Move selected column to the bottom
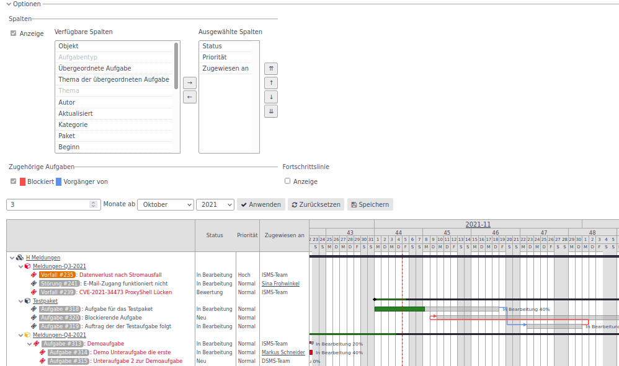 [x=271, y=111]
